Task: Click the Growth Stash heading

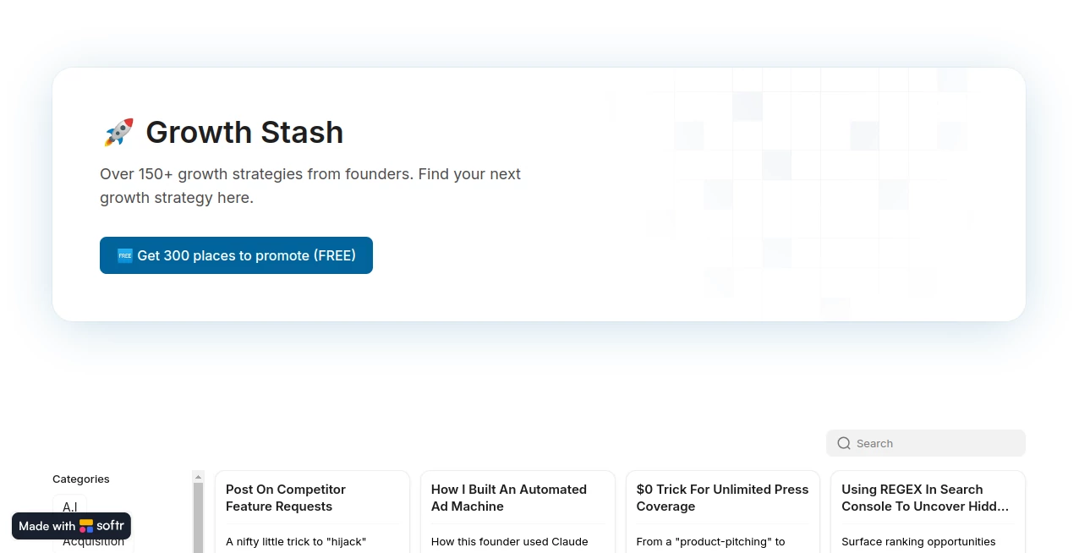Action: click(x=244, y=133)
